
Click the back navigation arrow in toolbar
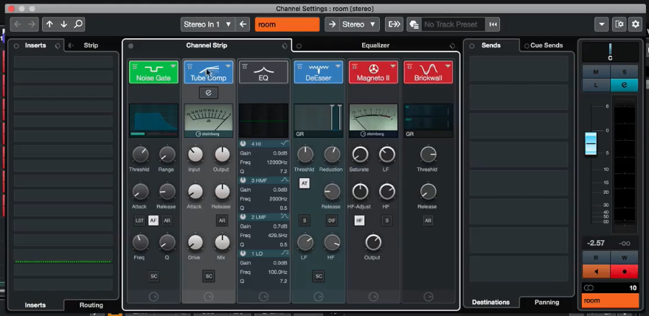click(x=18, y=24)
